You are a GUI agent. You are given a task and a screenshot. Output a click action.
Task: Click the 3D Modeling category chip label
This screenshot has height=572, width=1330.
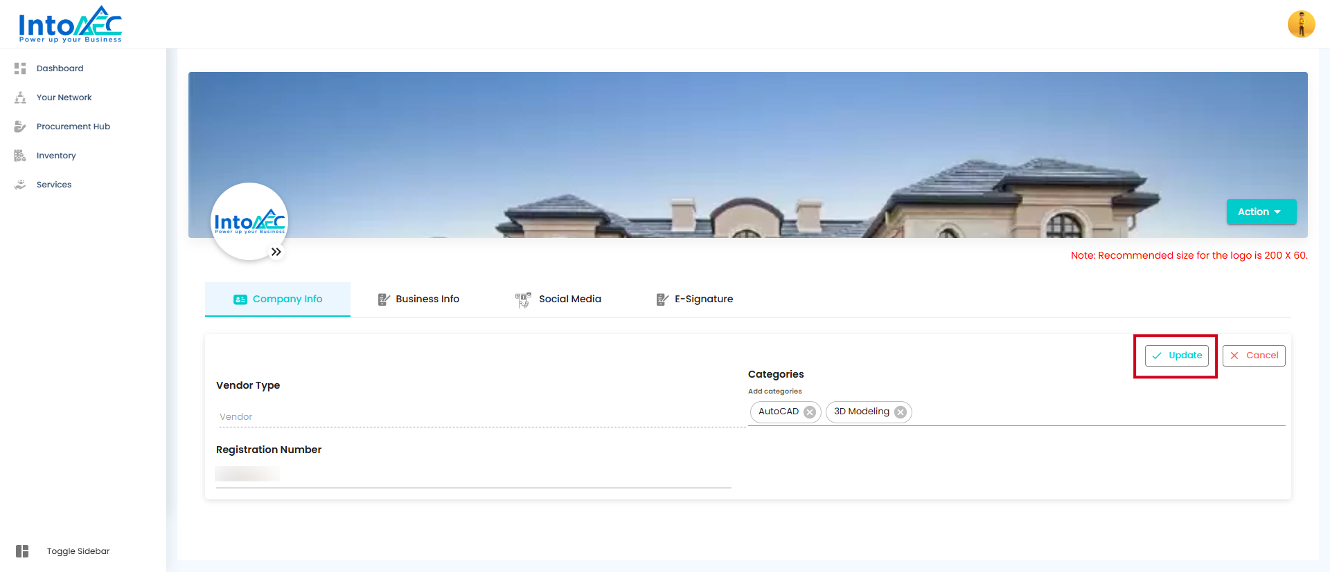(862, 412)
